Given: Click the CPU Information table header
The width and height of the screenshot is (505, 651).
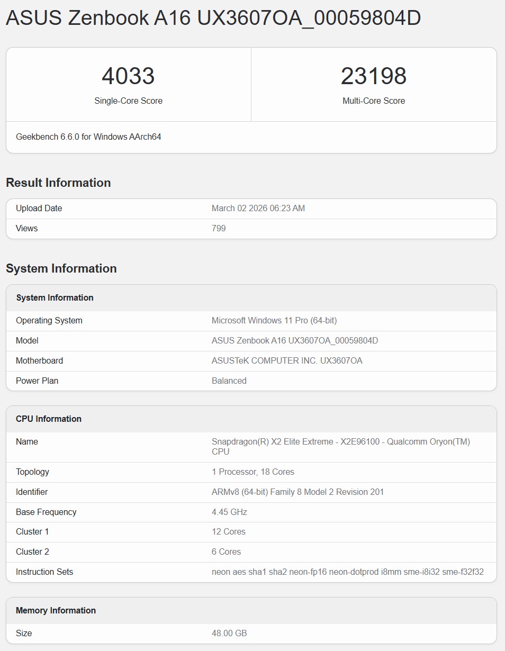Looking at the screenshot, I should point(49,419).
